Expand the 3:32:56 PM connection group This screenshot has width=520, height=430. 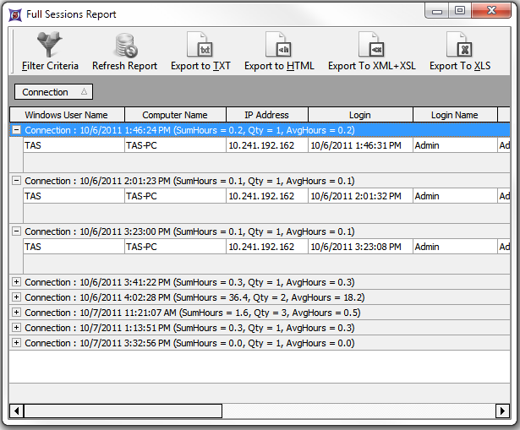click(x=16, y=343)
